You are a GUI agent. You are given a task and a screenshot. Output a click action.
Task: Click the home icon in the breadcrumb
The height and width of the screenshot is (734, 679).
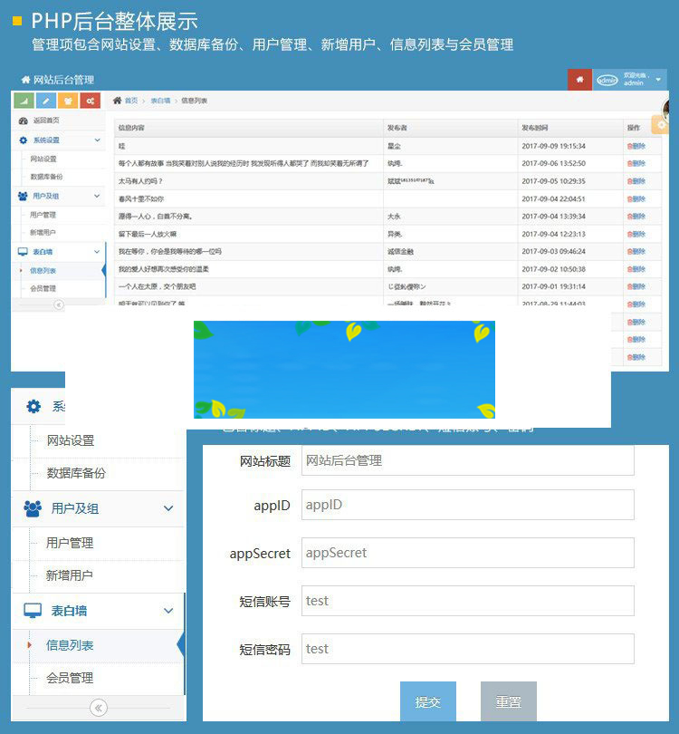pyautogui.click(x=118, y=101)
